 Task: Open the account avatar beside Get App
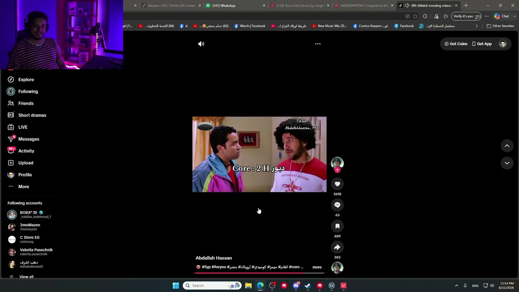503,44
